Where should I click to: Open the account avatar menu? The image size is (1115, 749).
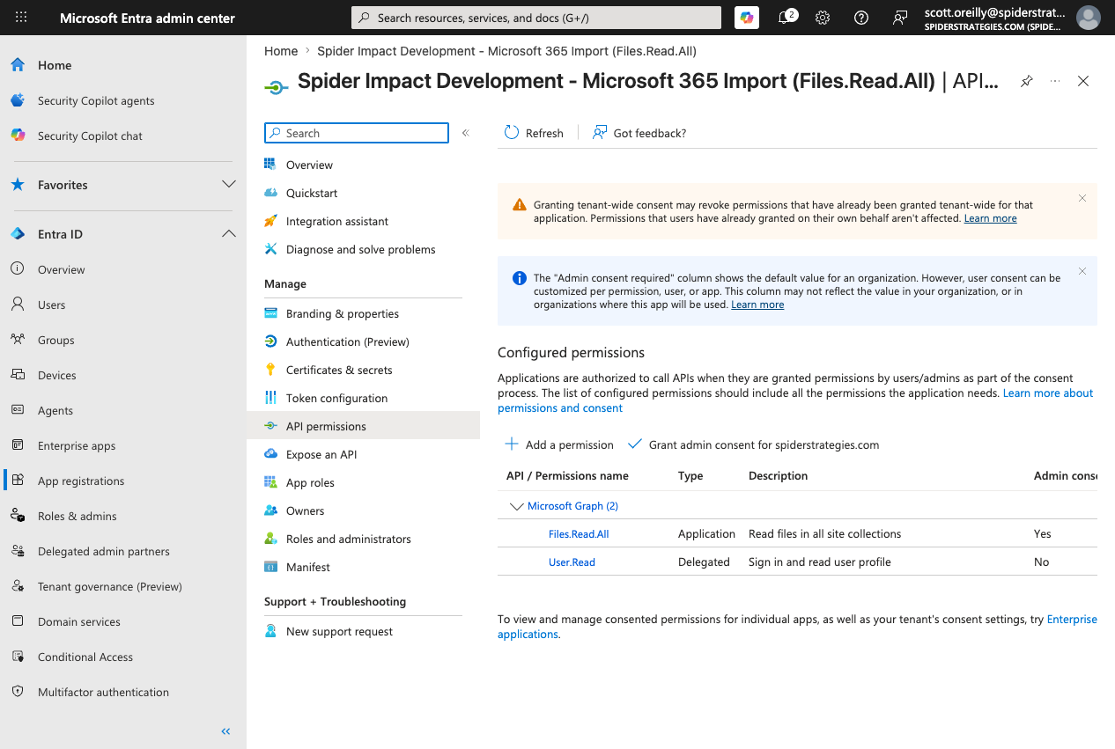pos(1089,18)
